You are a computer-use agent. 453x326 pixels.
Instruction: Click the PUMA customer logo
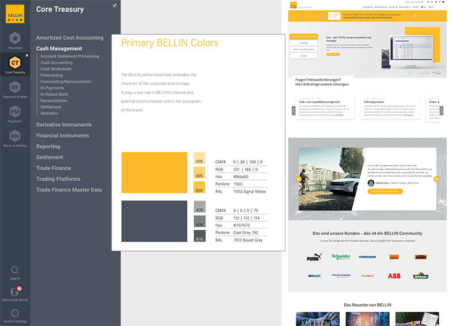(x=313, y=257)
